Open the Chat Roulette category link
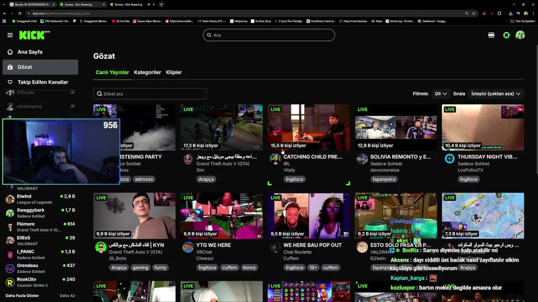This screenshot has height=302, width=538. 298,252
